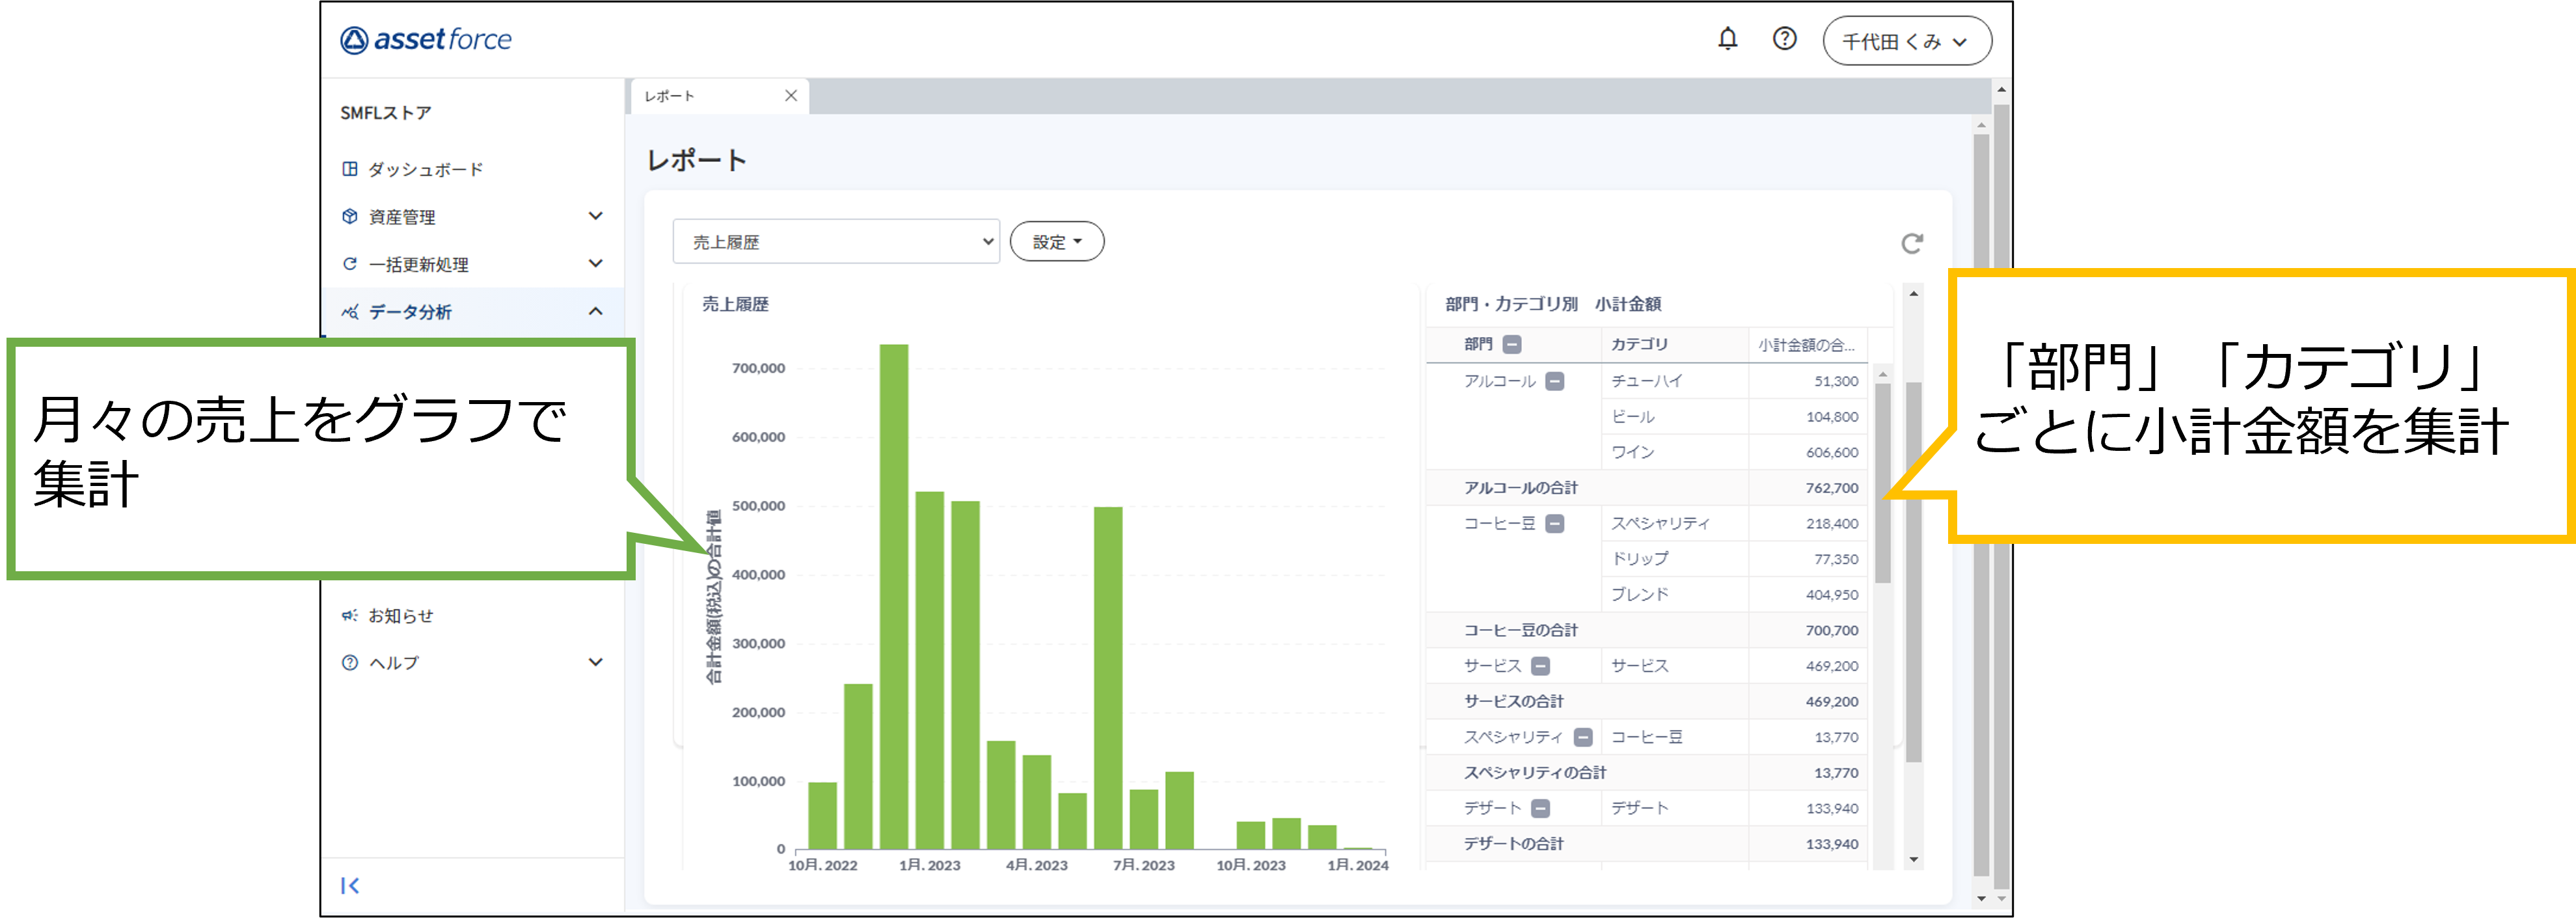
Task: Collapse all groups via 部門 header toggle
Action: tap(1512, 344)
